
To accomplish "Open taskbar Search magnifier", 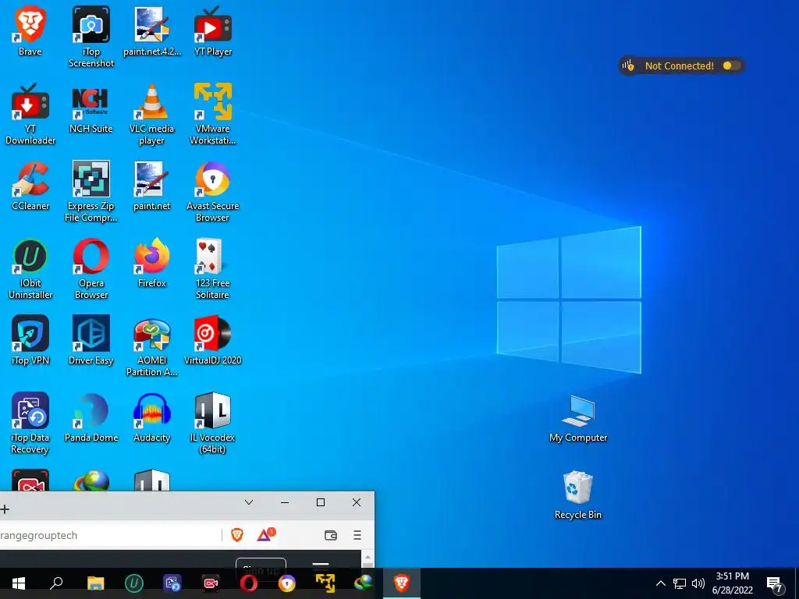I will (56, 583).
